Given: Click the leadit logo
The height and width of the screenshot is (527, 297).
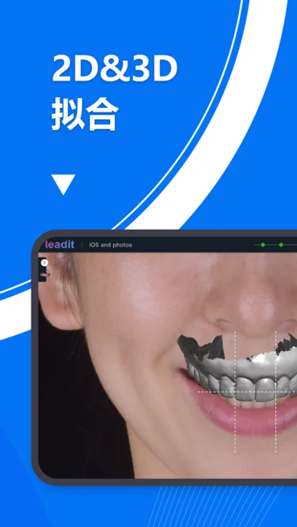Looking at the screenshot, I should 60,245.
